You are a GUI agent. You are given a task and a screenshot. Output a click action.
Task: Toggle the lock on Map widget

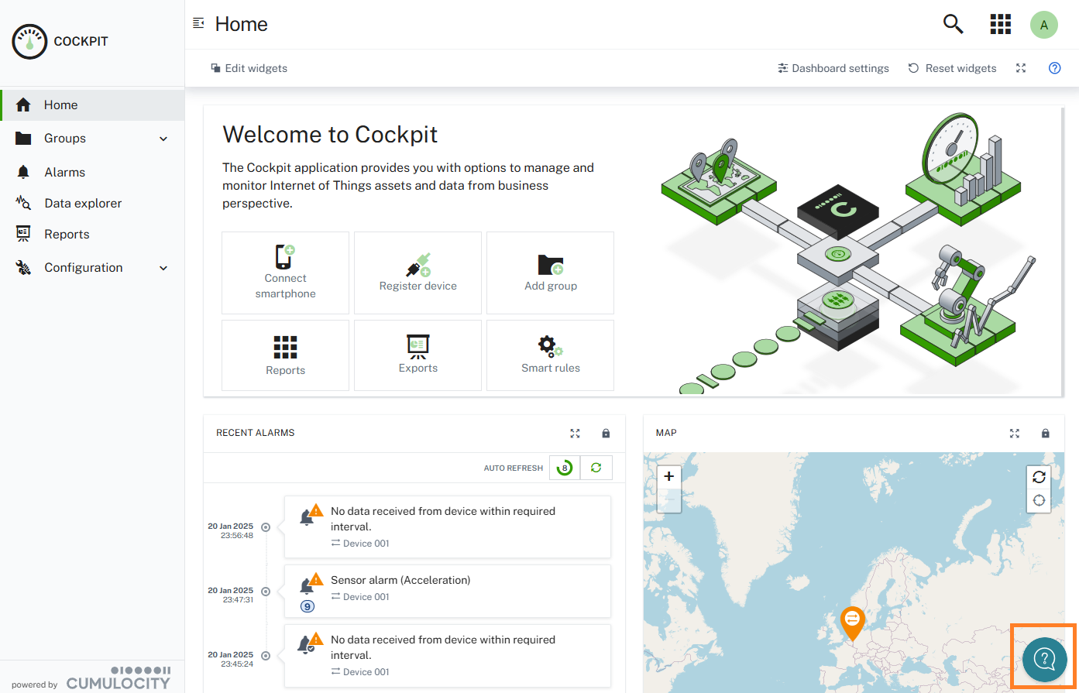click(x=1045, y=434)
